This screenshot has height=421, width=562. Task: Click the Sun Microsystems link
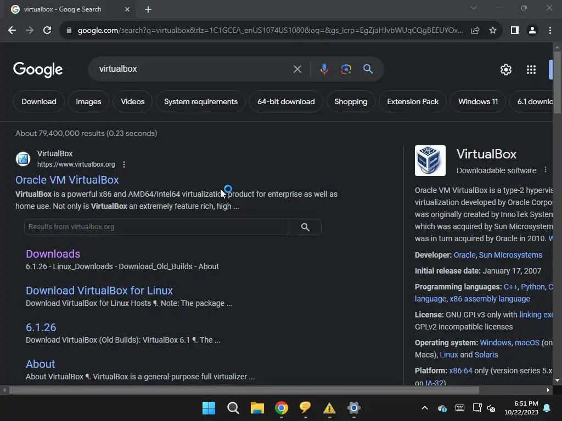[x=510, y=255]
